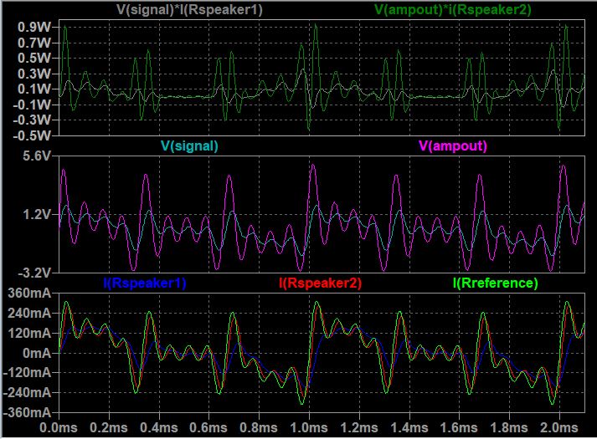
Task: Click the 1.2V voltage axis value
Action: (37, 215)
